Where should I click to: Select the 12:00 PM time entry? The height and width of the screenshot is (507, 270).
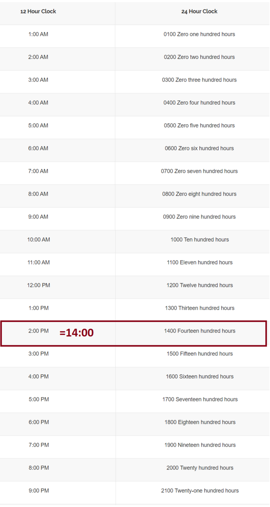tap(38, 285)
